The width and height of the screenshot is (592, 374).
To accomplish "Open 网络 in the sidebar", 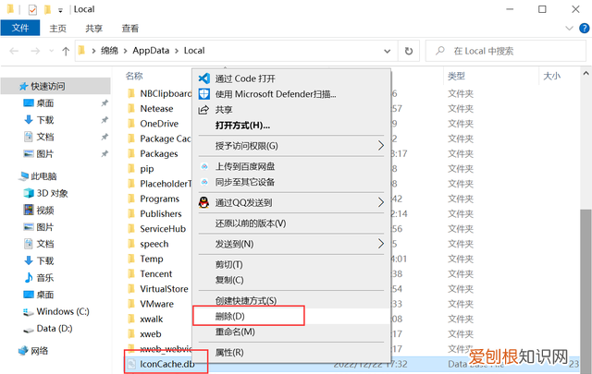I will pos(33,351).
